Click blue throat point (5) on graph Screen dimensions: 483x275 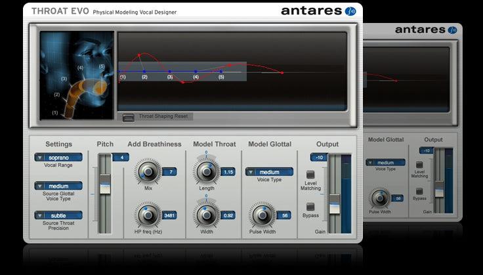point(221,72)
